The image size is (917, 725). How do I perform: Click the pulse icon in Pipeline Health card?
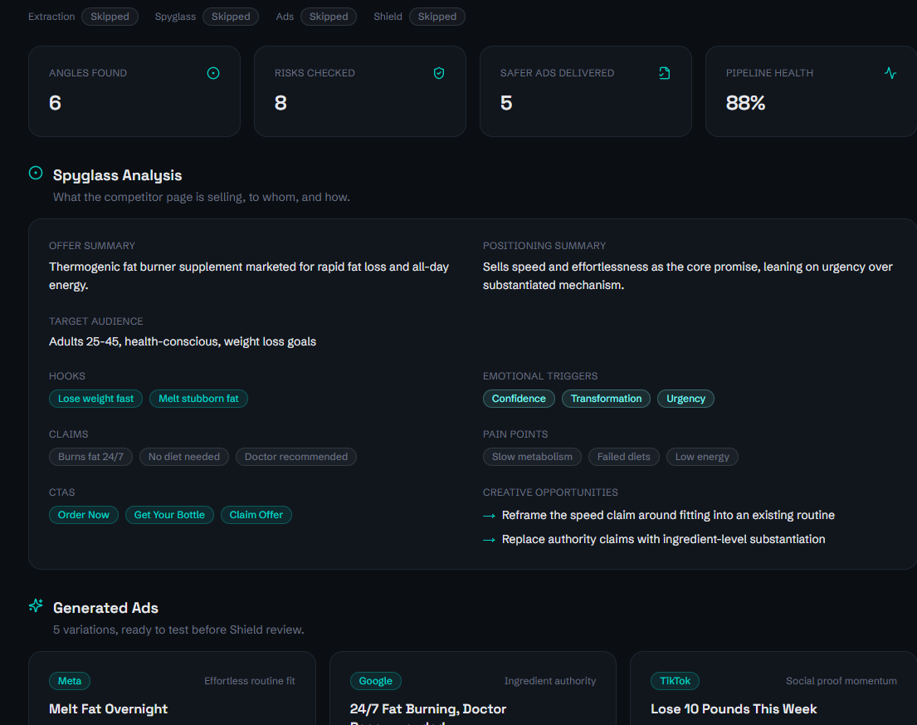pyautogui.click(x=890, y=73)
